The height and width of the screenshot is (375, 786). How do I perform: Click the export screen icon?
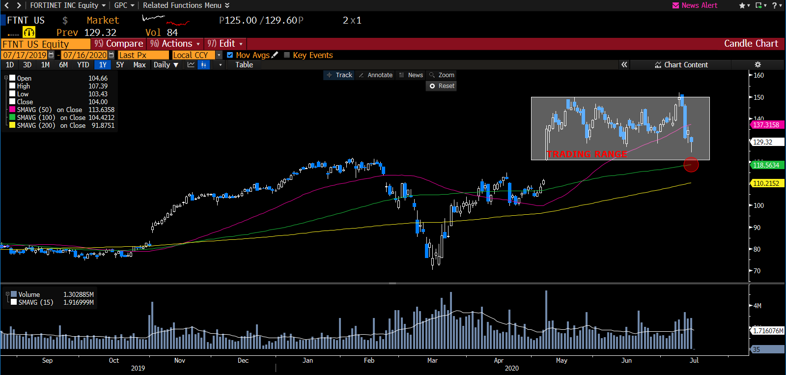(759, 5)
